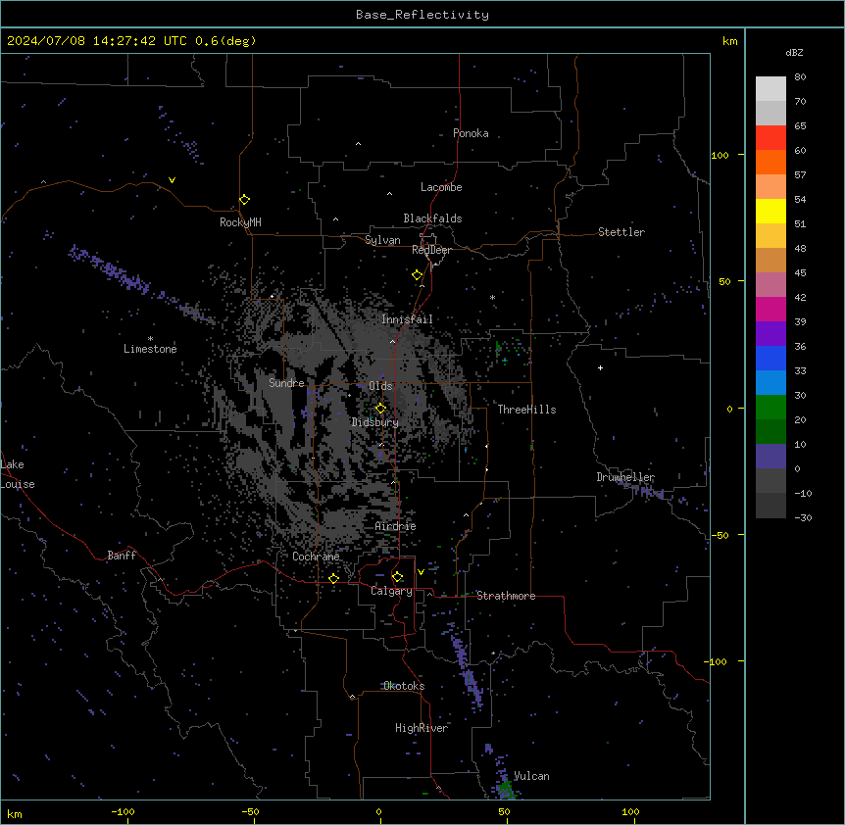
Task: Click the light gray 80 dBZ legend swatch
Action: point(770,89)
